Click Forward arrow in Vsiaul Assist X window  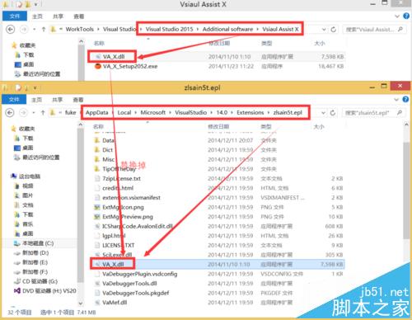(24, 29)
